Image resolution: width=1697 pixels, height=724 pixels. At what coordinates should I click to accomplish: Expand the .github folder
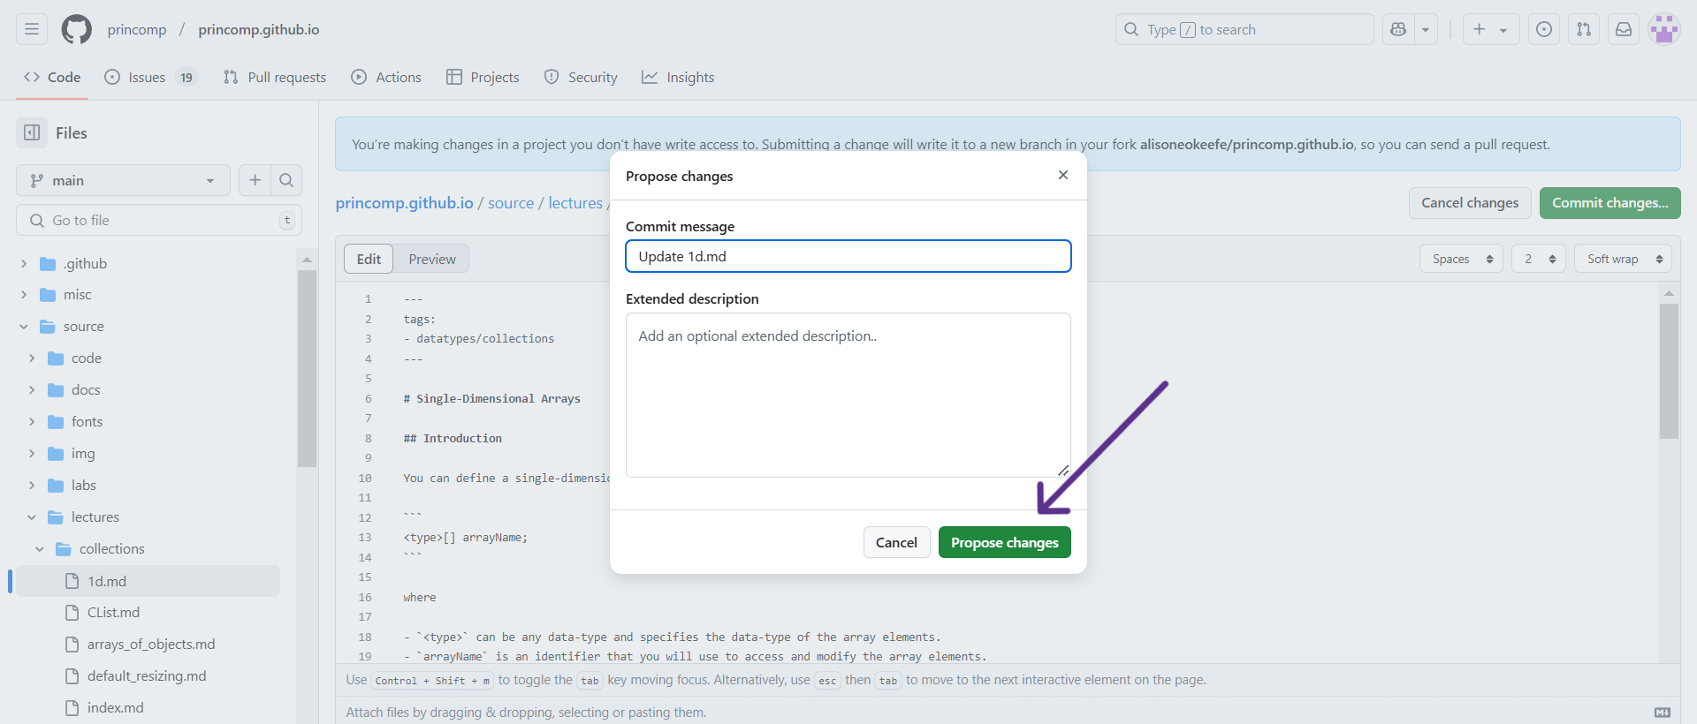click(24, 263)
